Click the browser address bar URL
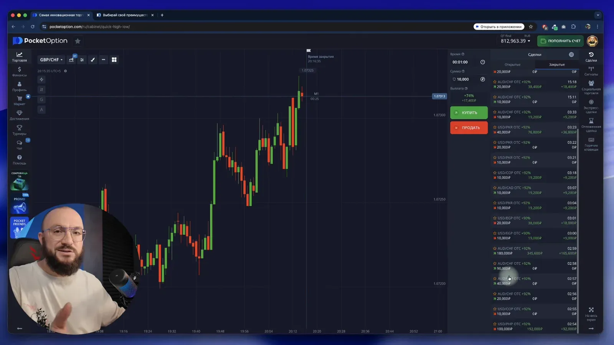Viewport: 614px width, 345px height. click(x=90, y=27)
